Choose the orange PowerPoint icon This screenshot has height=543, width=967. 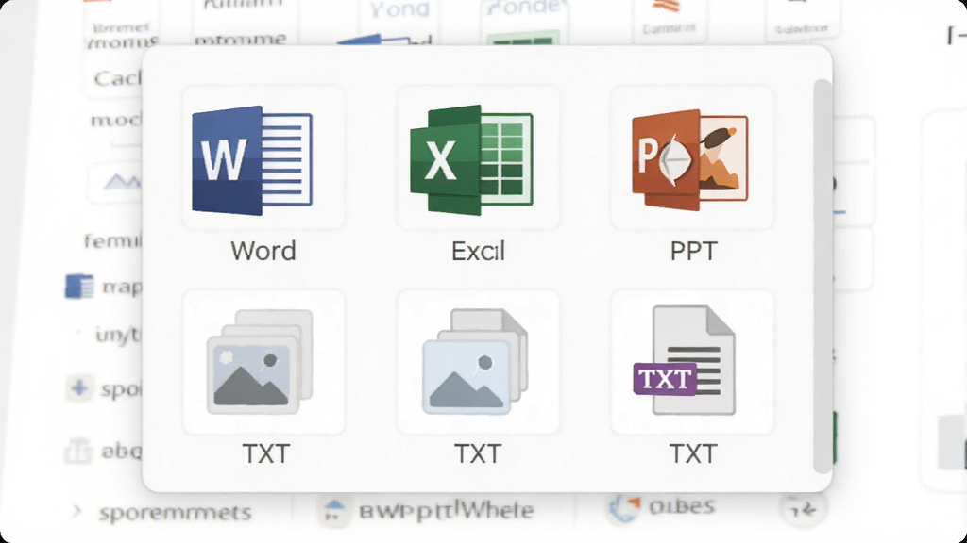click(x=690, y=160)
